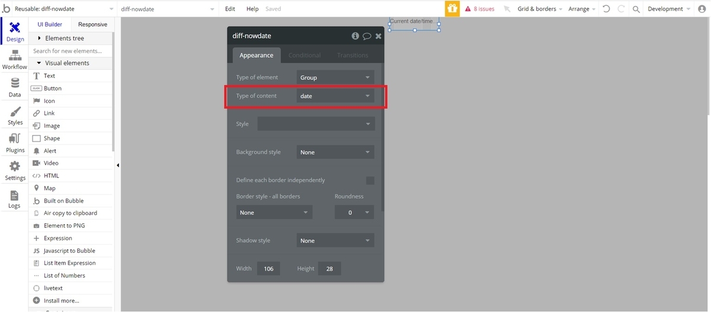
Task: Add a Shape element
Action: 71,138
